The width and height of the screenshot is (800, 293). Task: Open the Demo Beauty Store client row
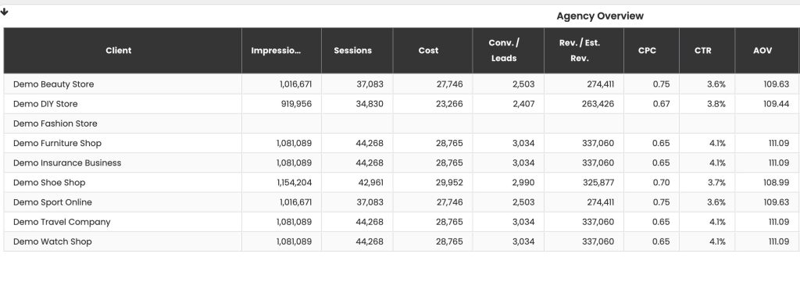(x=54, y=84)
